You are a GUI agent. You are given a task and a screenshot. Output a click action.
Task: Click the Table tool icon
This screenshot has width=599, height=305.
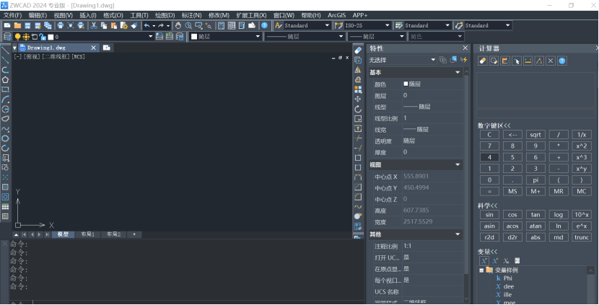(x=5, y=206)
